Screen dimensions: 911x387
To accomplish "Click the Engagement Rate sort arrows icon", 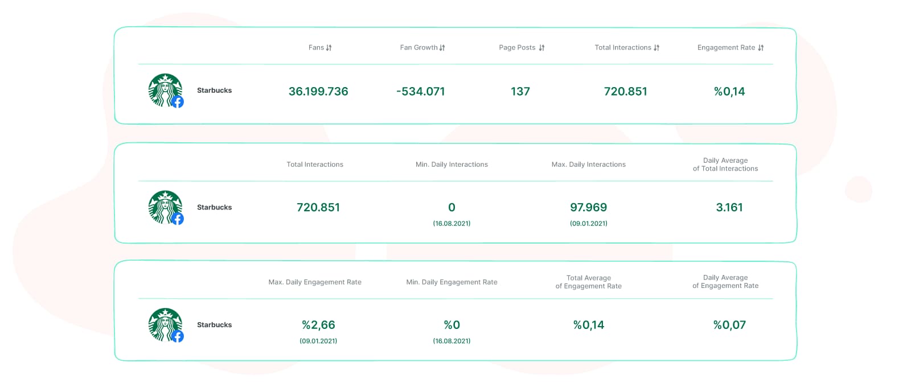I will point(761,48).
